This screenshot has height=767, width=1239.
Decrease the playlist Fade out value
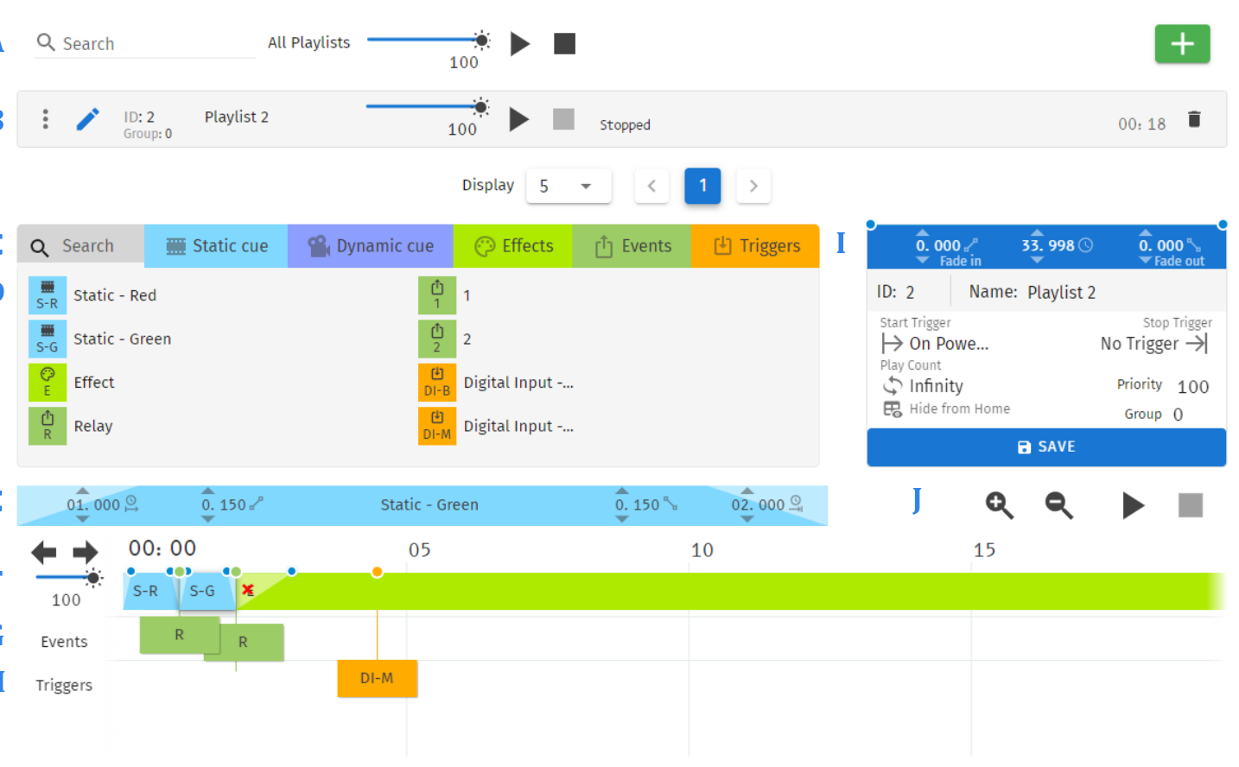pyautogui.click(x=1145, y=260)
